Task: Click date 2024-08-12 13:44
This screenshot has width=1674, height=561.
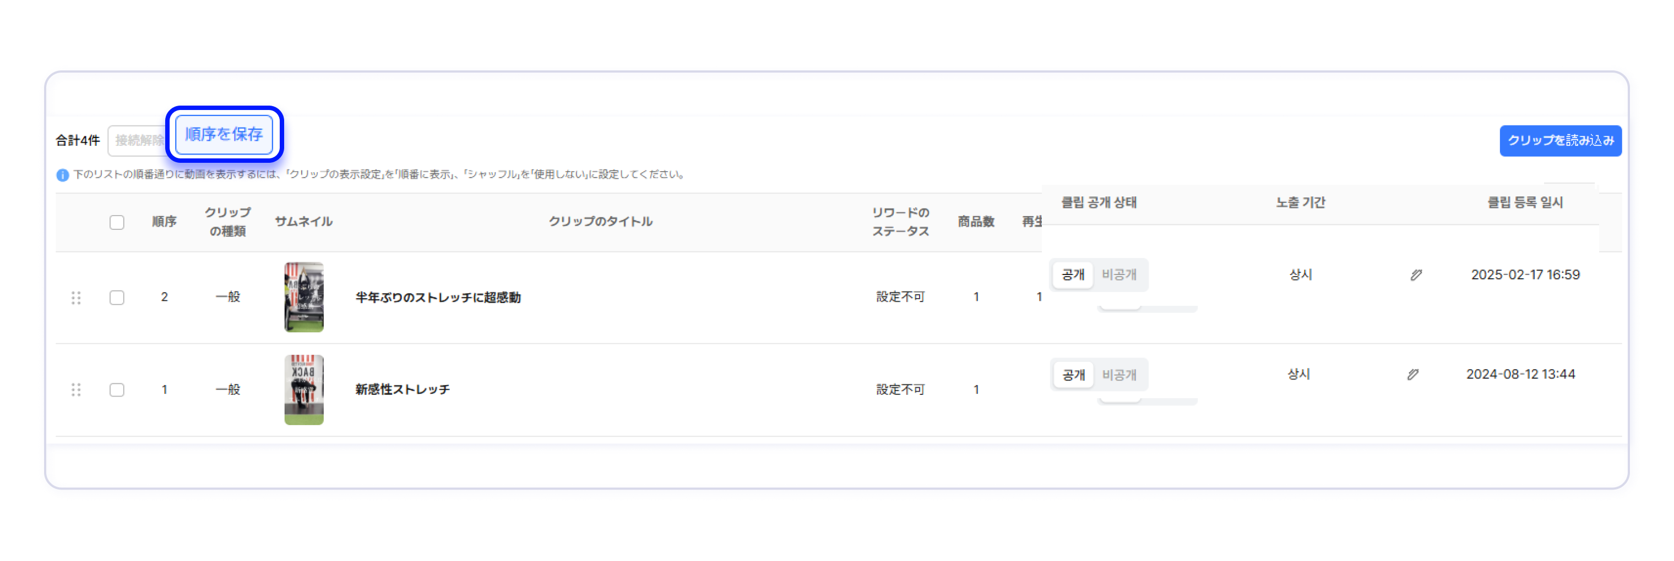Action: click(x=1520, y=375)
